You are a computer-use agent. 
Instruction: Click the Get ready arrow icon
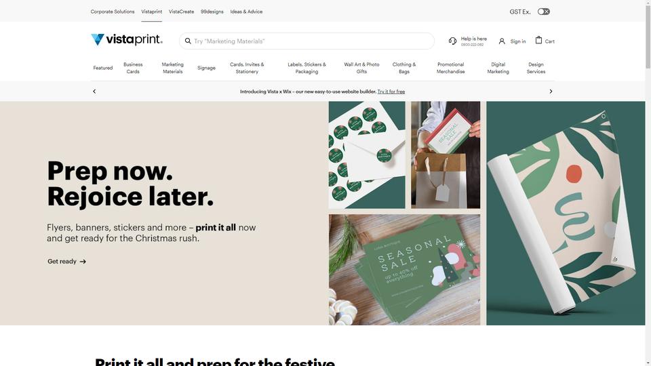(x=83, y=262)
